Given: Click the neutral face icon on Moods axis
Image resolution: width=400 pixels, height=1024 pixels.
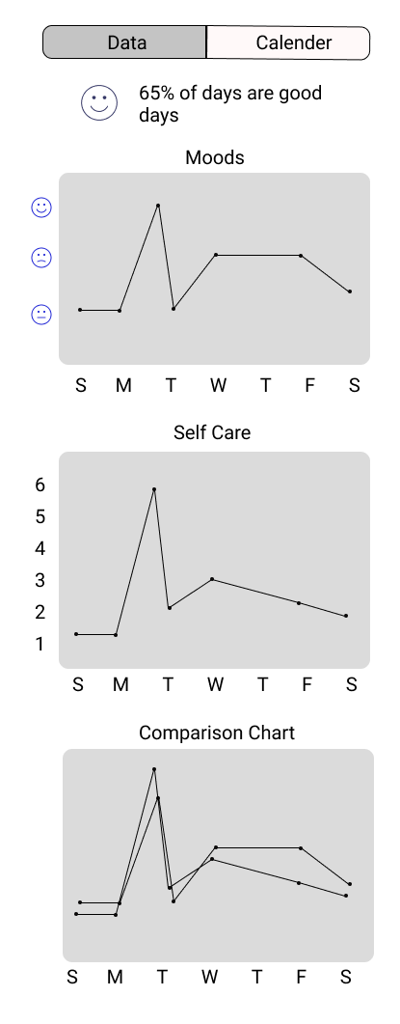Looking at the screenshot, I should [41, 315].
